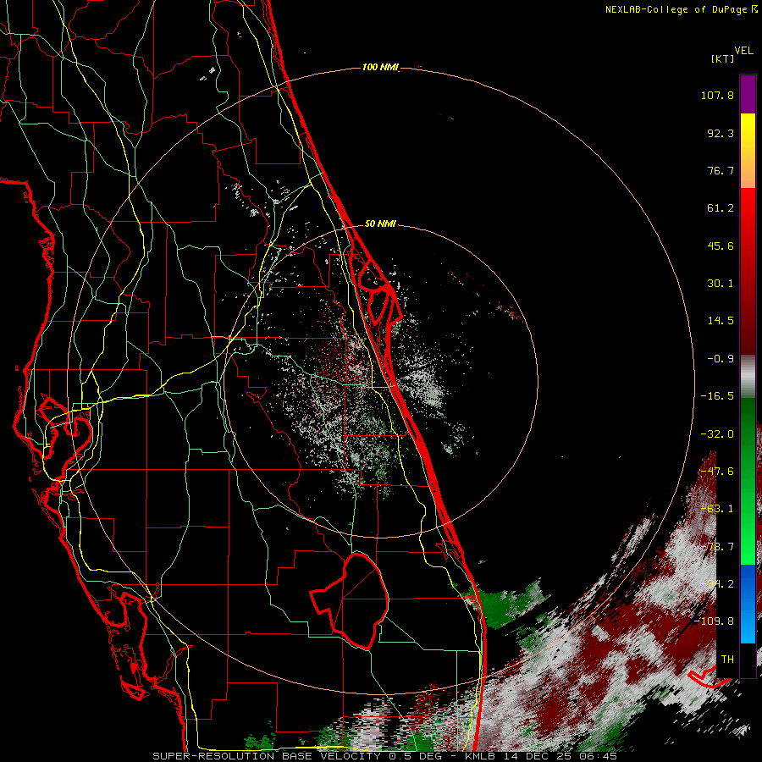
Task: Select the 92.3 value on the velocity scale
Action: pyautogui.click(x=721, y=133)
